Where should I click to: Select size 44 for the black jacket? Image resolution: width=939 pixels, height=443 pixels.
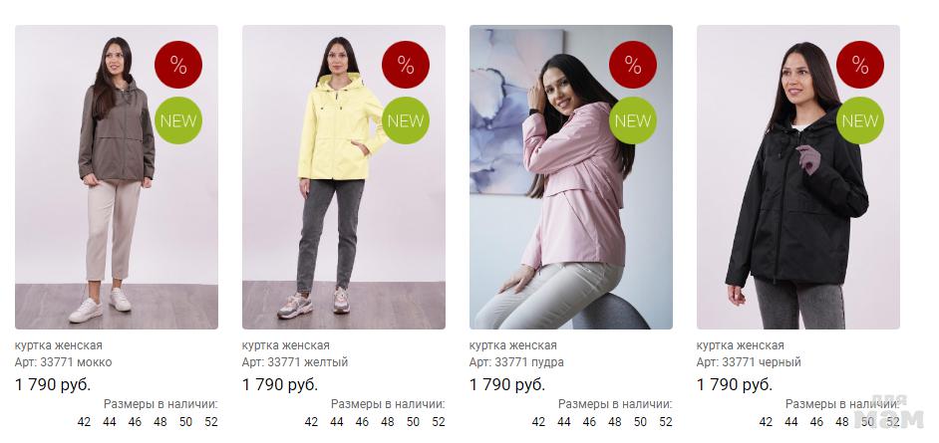[x=791, y=421]
